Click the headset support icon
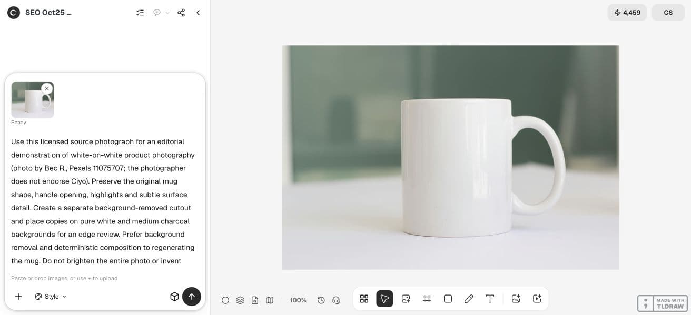691x315 pixels. (336, 300)
